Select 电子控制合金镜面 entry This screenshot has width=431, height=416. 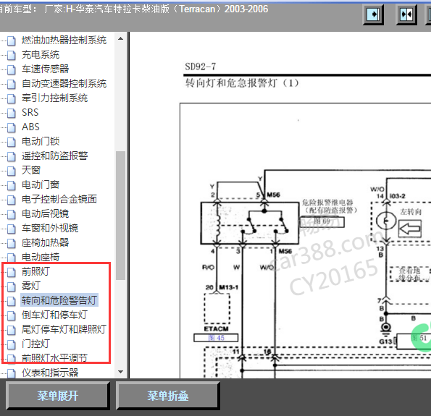pos(59,199)
